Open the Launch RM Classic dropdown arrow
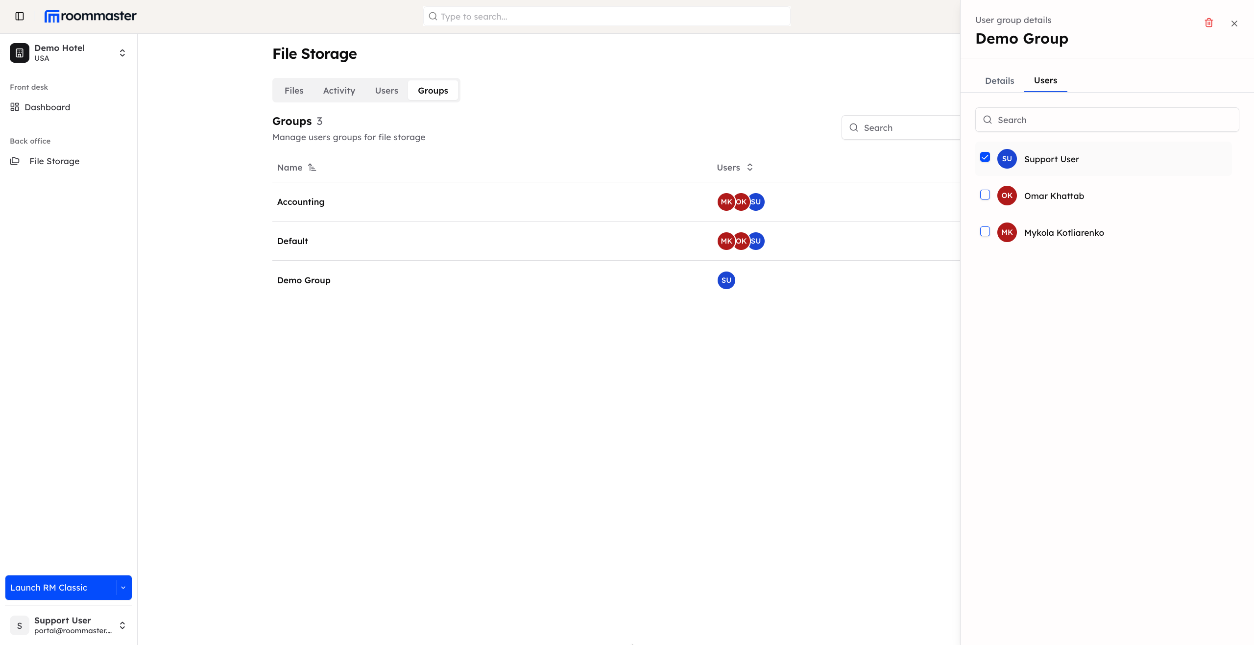Screen dimensions: 1254x645 coord(122,587)
